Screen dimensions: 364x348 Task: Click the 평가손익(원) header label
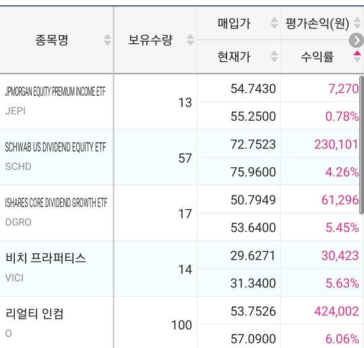tap(317, 23)
